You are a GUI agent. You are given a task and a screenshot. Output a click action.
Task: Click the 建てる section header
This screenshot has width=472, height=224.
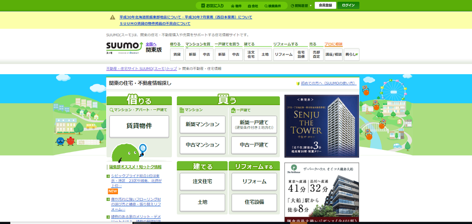(202, 166)
